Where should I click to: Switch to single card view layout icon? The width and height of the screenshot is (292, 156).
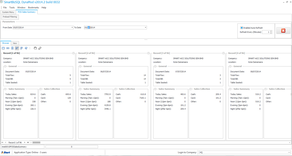(3, 48)
